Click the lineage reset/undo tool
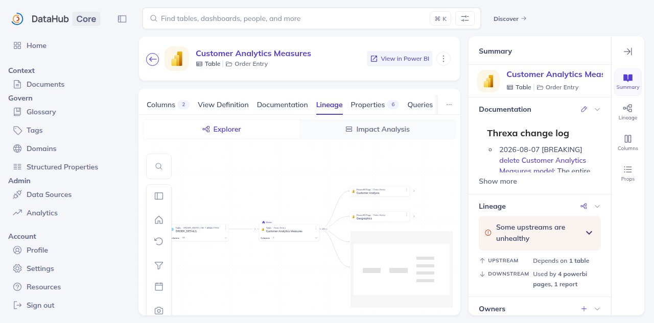This screenshot has width=654, height=323. (x=159, y=241)
